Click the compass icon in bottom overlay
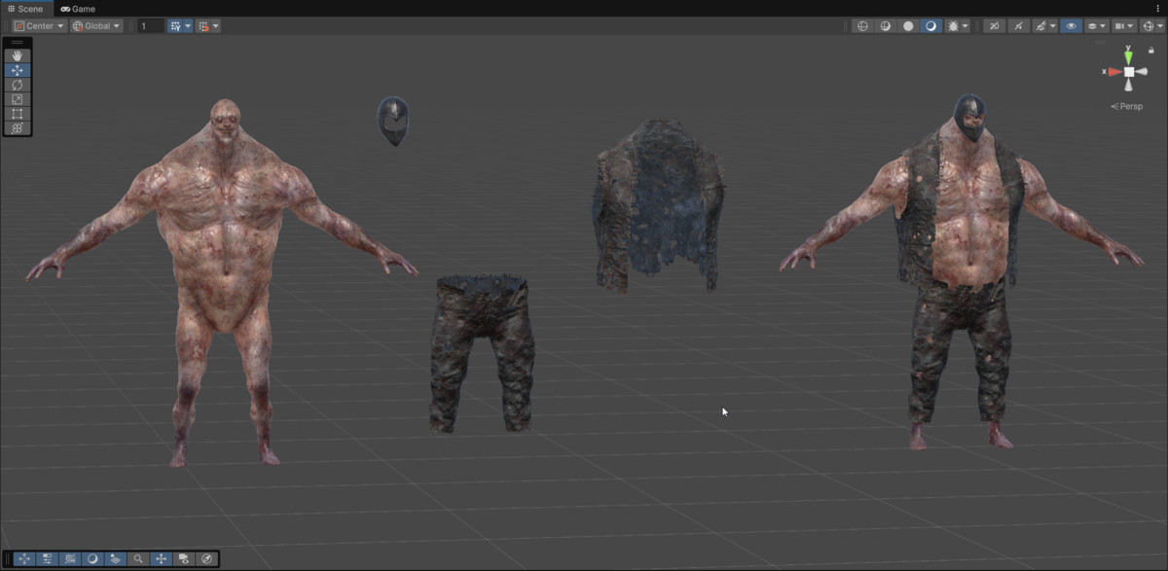1168x571 pixels. (207, 559)
